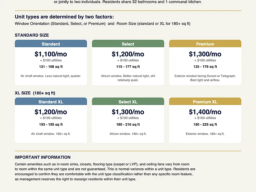Click the IMPORTANT INFORMATION heading
Screen dimensions: 256x192
click(x=43, y=157)
